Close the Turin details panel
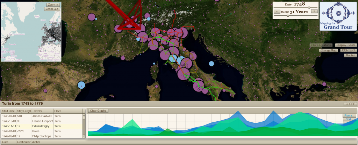 pos(350,104)
